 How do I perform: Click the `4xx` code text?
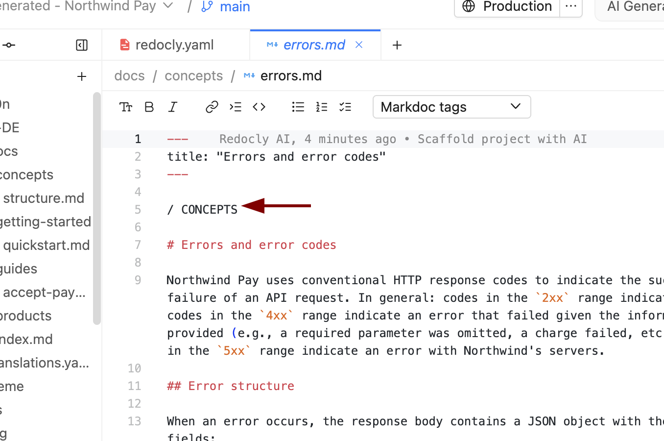click(x=277, y=316)
